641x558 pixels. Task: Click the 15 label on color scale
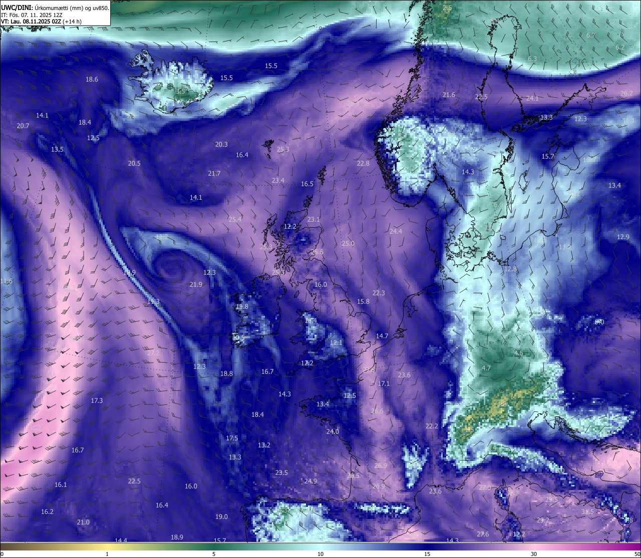[427, 553]
